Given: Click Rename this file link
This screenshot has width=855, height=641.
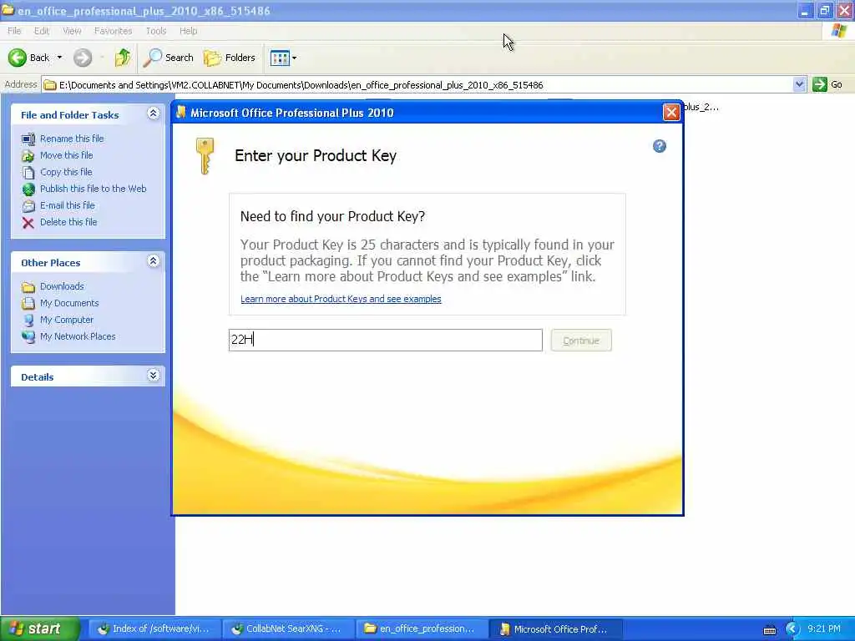Looking at the screenshot, I should (72, 139).
